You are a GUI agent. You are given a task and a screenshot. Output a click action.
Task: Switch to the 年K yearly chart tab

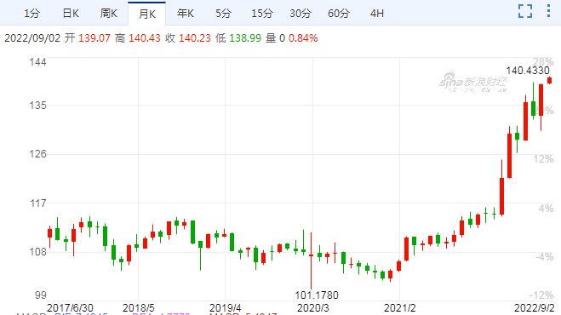pyautogui.click(x=186, y=14)
